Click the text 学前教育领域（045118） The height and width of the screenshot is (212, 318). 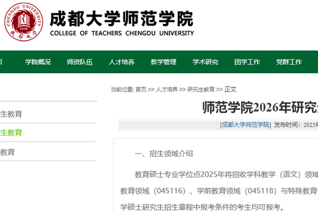[x=236, y=191]
